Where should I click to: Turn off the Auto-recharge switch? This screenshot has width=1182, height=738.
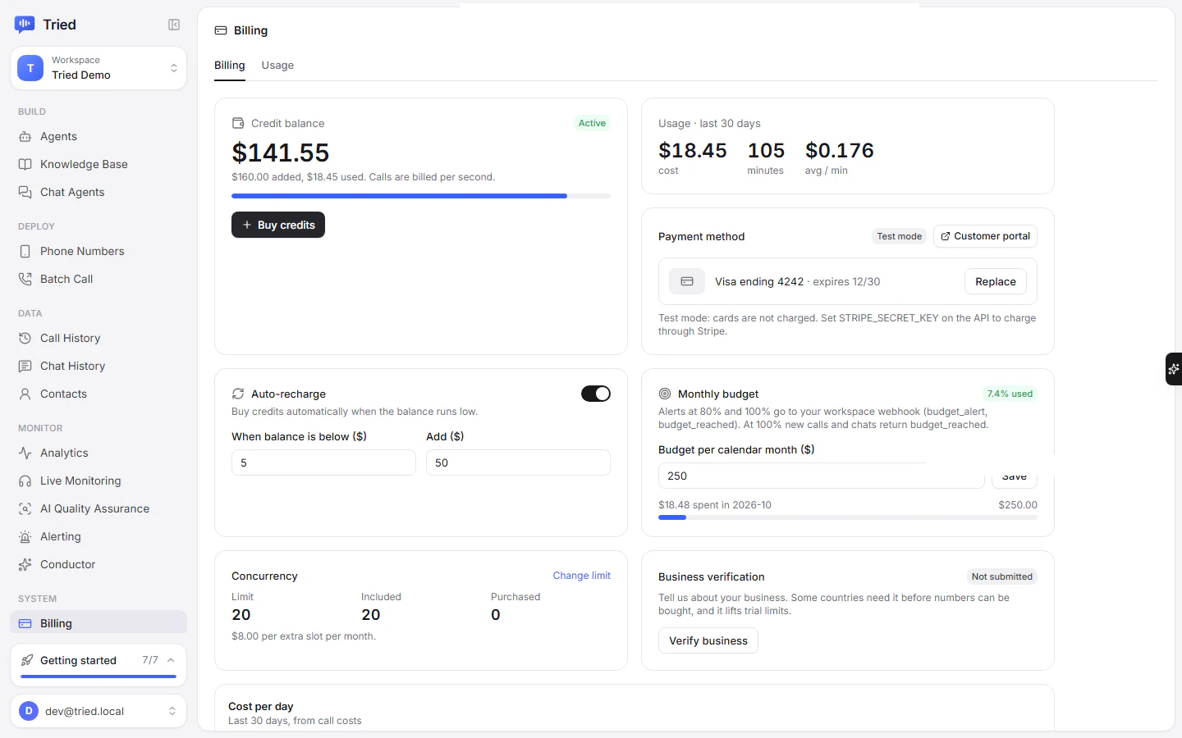click(596, 394)
